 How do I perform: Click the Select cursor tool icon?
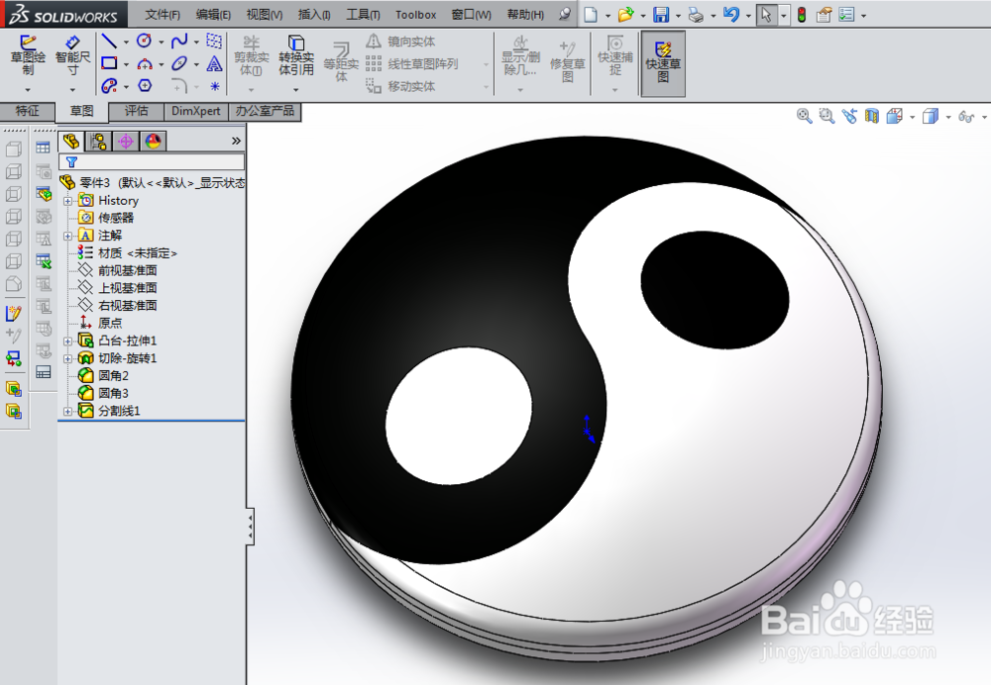click(x=766, y=15)
